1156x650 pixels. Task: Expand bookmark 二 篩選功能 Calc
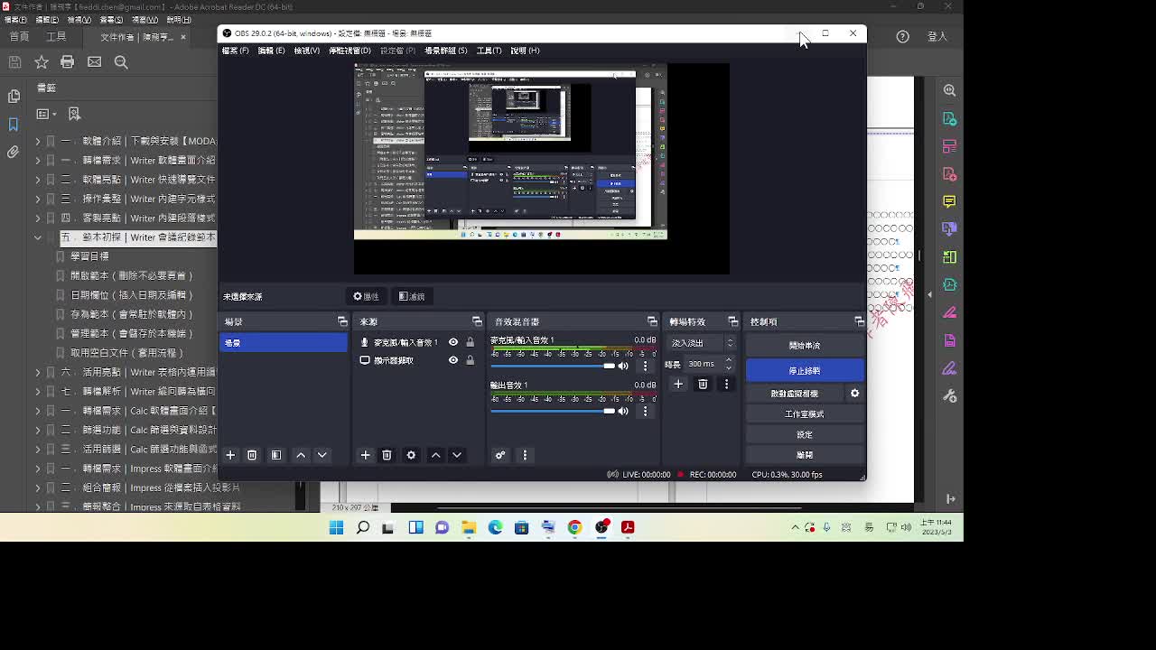tap(38, 430)
